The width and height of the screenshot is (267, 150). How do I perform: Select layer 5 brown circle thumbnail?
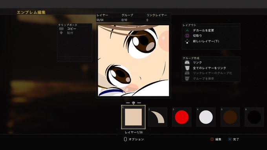[230, 117]
